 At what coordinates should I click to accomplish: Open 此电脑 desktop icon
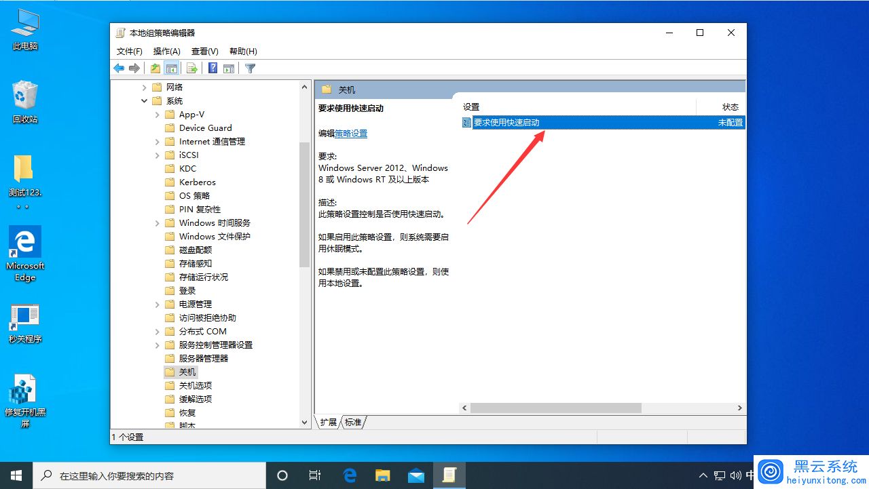[x=25, y=31]
